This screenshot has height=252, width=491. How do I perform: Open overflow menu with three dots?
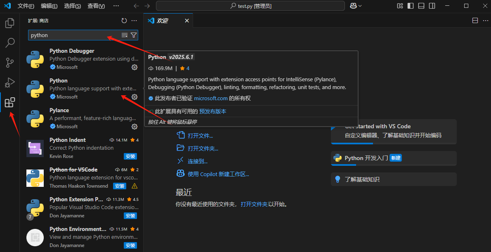pyautogui.click(x=116, y=6)
